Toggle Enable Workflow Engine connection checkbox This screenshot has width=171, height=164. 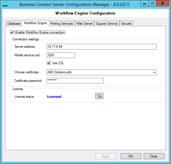click(12, 32)
